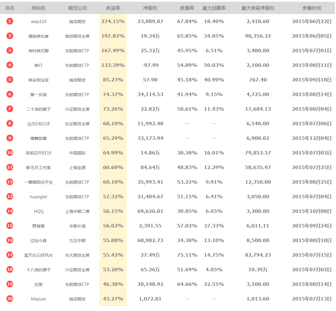Click date 2015年12月04日
The height and width of the screenshot is (311, 336).
coord(312,138)
